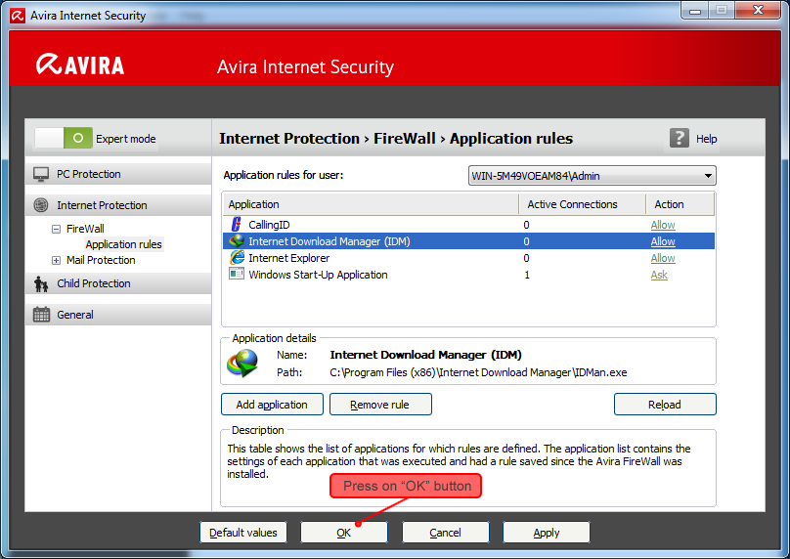
Task: Click IDM icon in Application details
Action: click(x=242, y=363)
